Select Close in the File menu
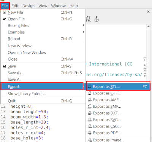The width and height of the screenshot is (152, 142). [43, 59]
